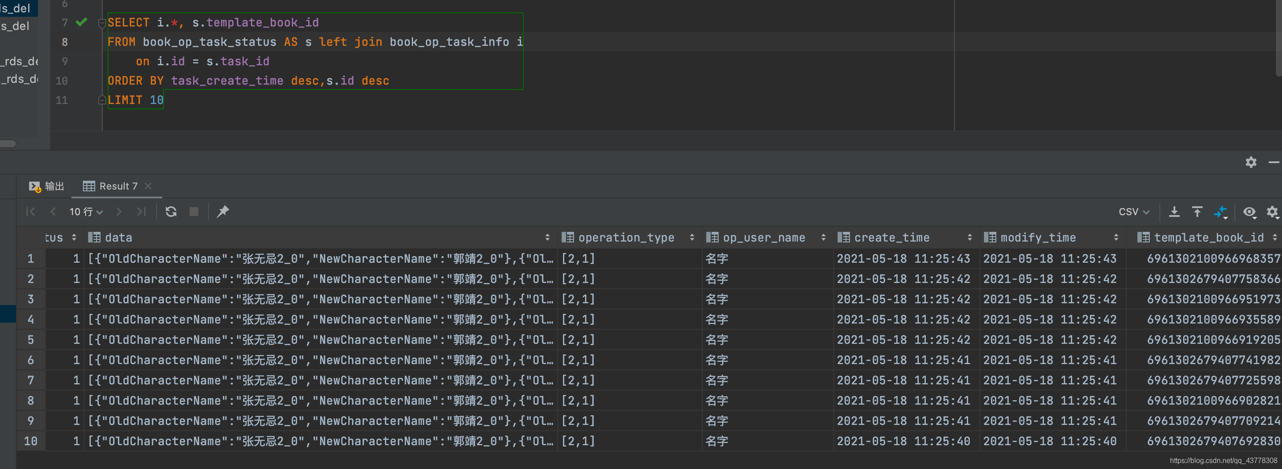Open result grid settings gear
The height and width of the screenshot is (469, 1282).
(1272, 212)
